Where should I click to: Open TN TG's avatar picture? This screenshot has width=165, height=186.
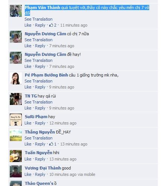point(16,99)
